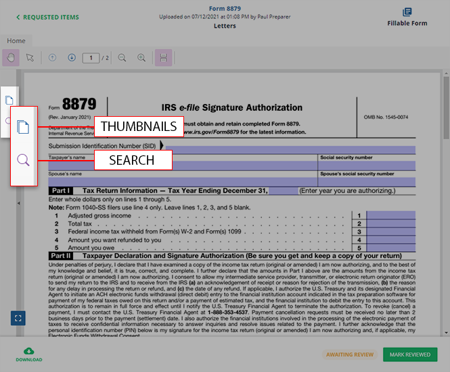Click the Taxpayer's name form field
The height and width of the screenshot is (372, 450).
point(183,165)
